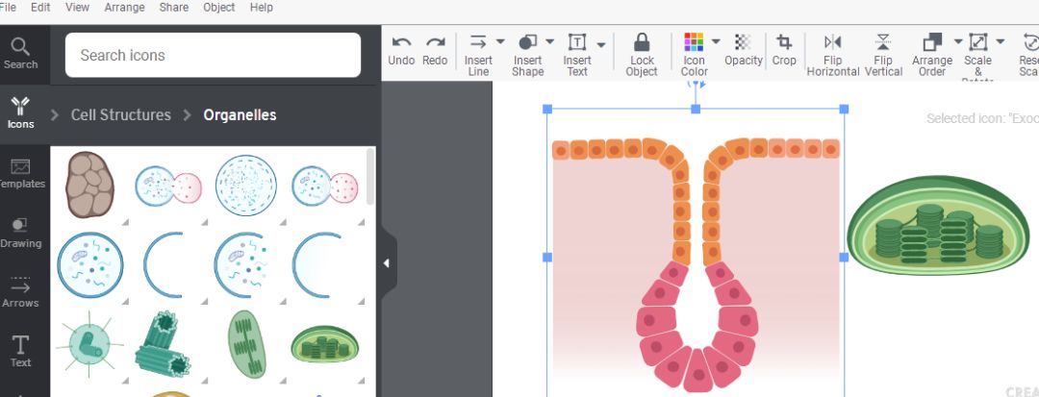The width and height of the screenshot is (1039, 397).
Task: Click the Opacity checkerboard icon
Action: 743,41
